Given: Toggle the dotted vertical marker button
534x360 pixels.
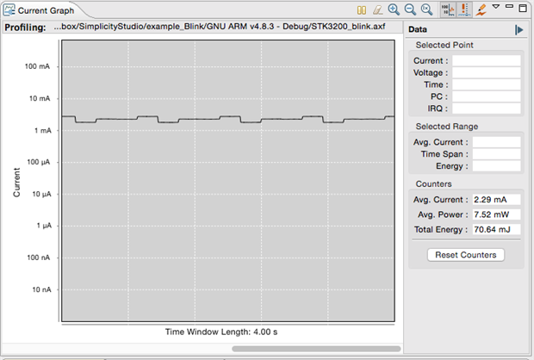Looking at the screenshot, I should pyautogui.click(x=463, y=9).
